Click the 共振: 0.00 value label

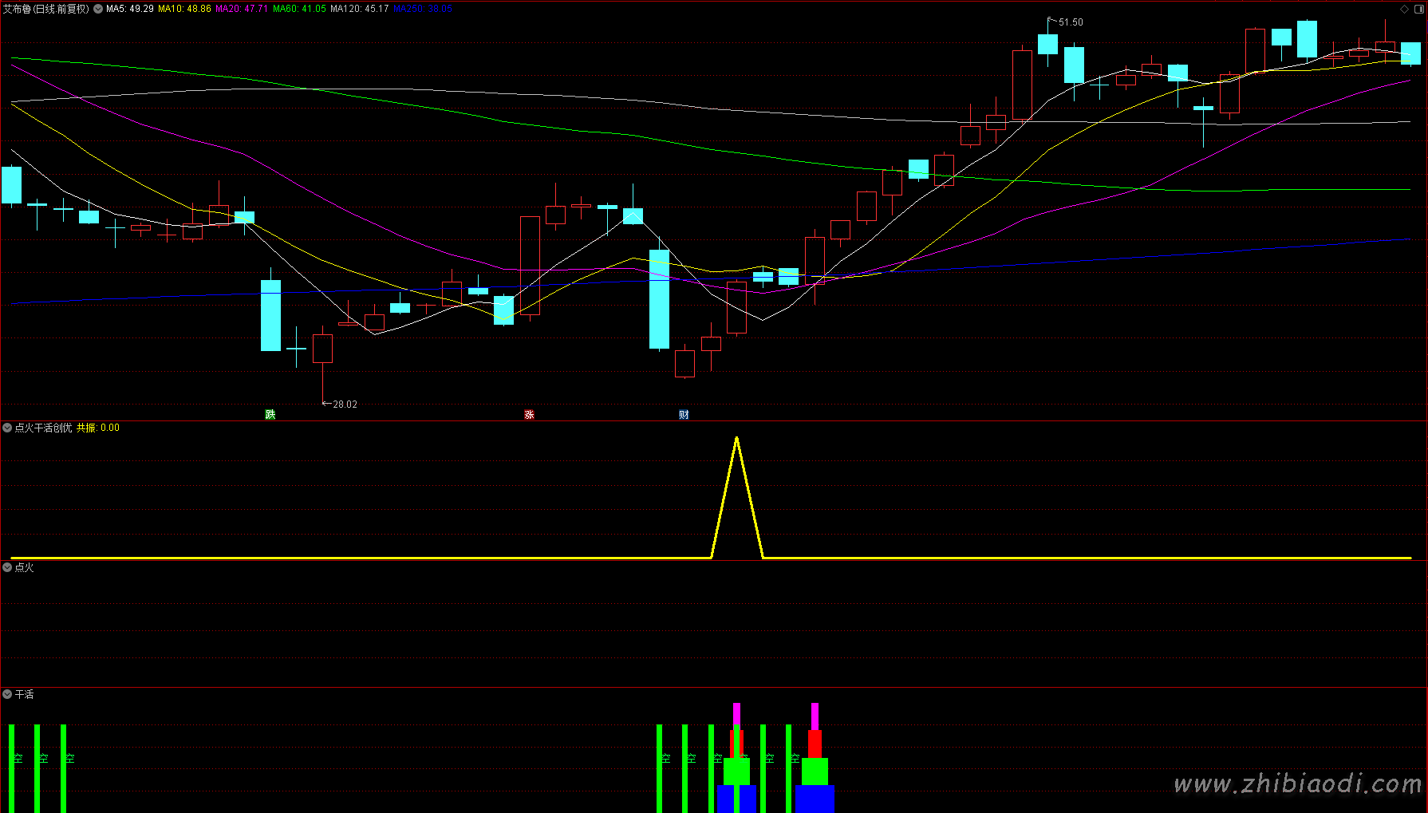[x=98, y=428]
